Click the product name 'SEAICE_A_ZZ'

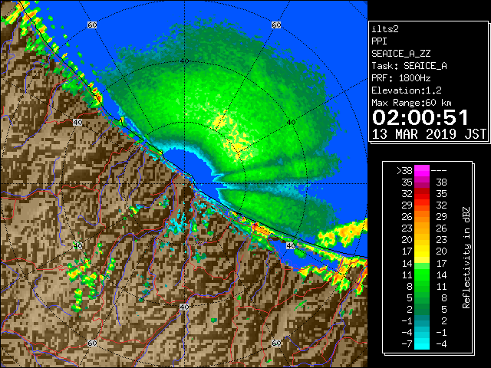[x=400, y=54]
